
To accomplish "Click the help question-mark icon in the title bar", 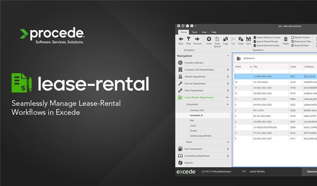I will click(192, 26).
